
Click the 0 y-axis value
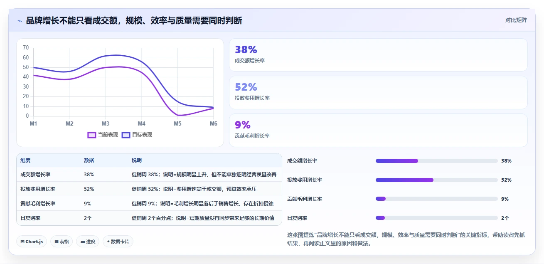point(27,116)
